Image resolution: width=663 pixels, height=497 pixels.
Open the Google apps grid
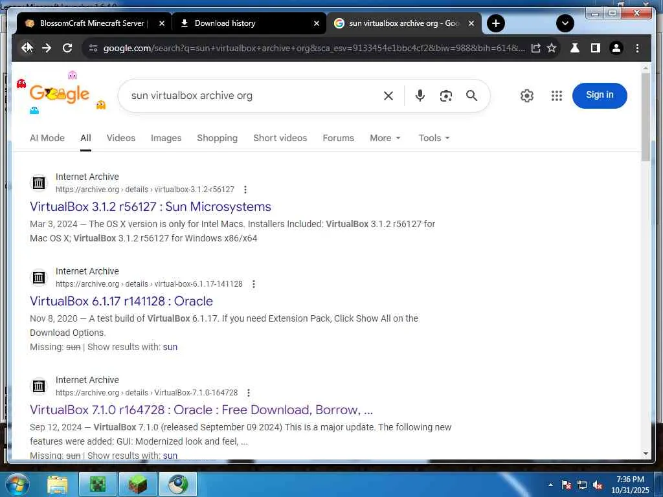(x=557, y=96)
